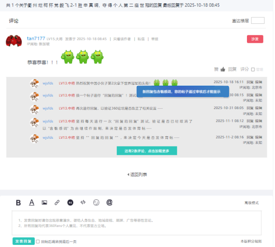Image resolution: width=275 pixels, height=247 pixels.
Task: Tick the manage checkbox beside 评分
Action: tap(253, 70)
